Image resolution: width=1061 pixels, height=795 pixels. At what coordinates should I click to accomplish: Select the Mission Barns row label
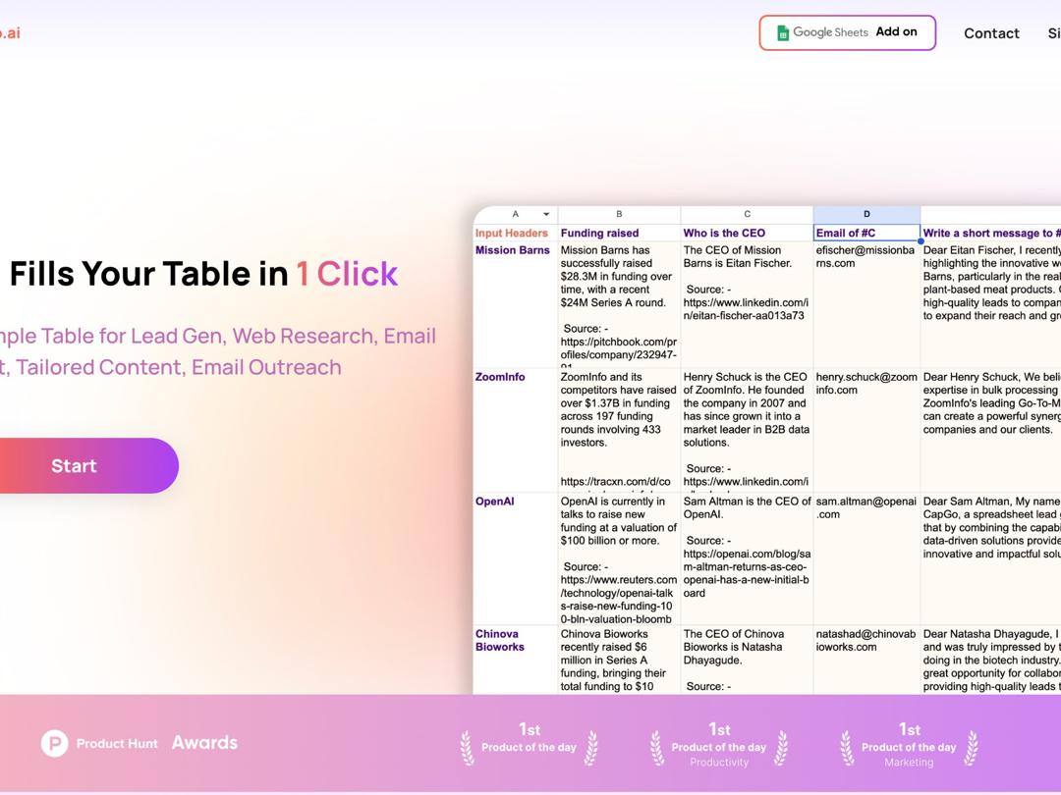click(513, 251)
